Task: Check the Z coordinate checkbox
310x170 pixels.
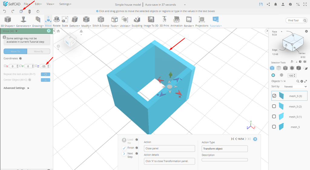Action: point(36,66)
